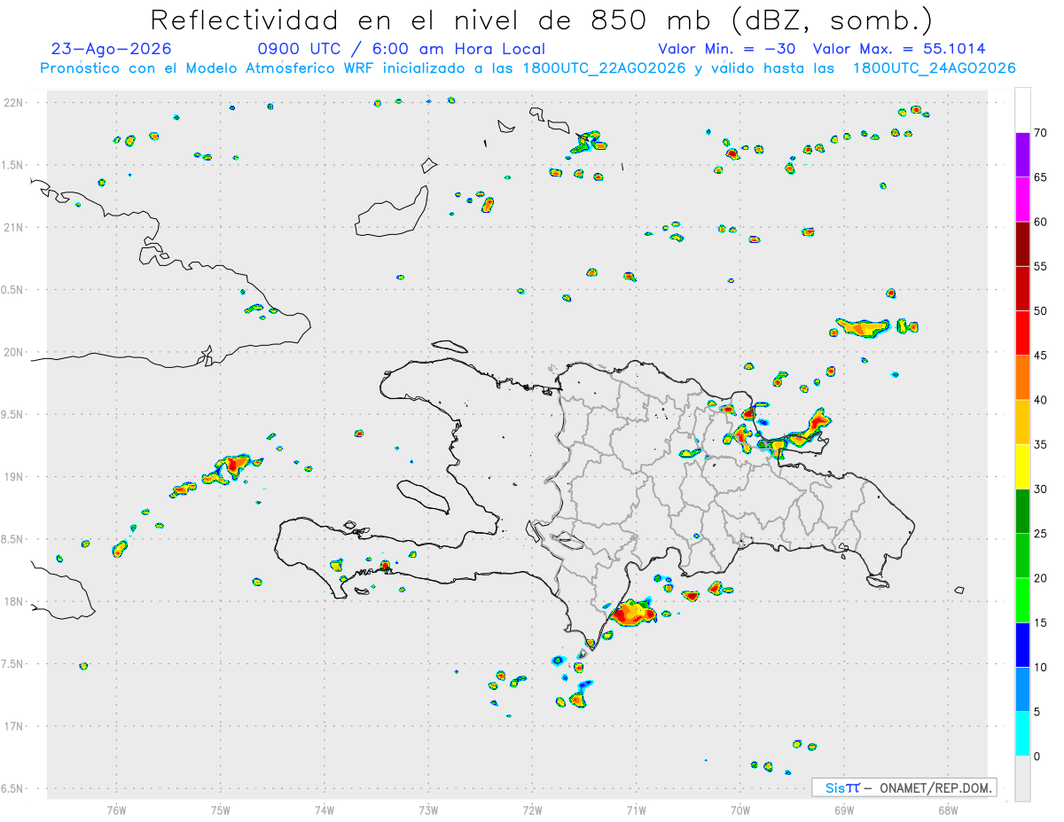The image size is (1064, 822).
Task: Click the '0900 UTC / 6:00 am Hora Local' text
Action: click(x=401, y=49)
